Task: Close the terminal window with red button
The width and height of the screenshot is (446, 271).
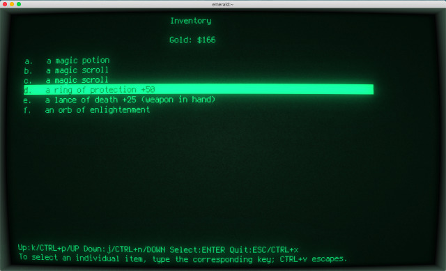Action: point(5,4)
